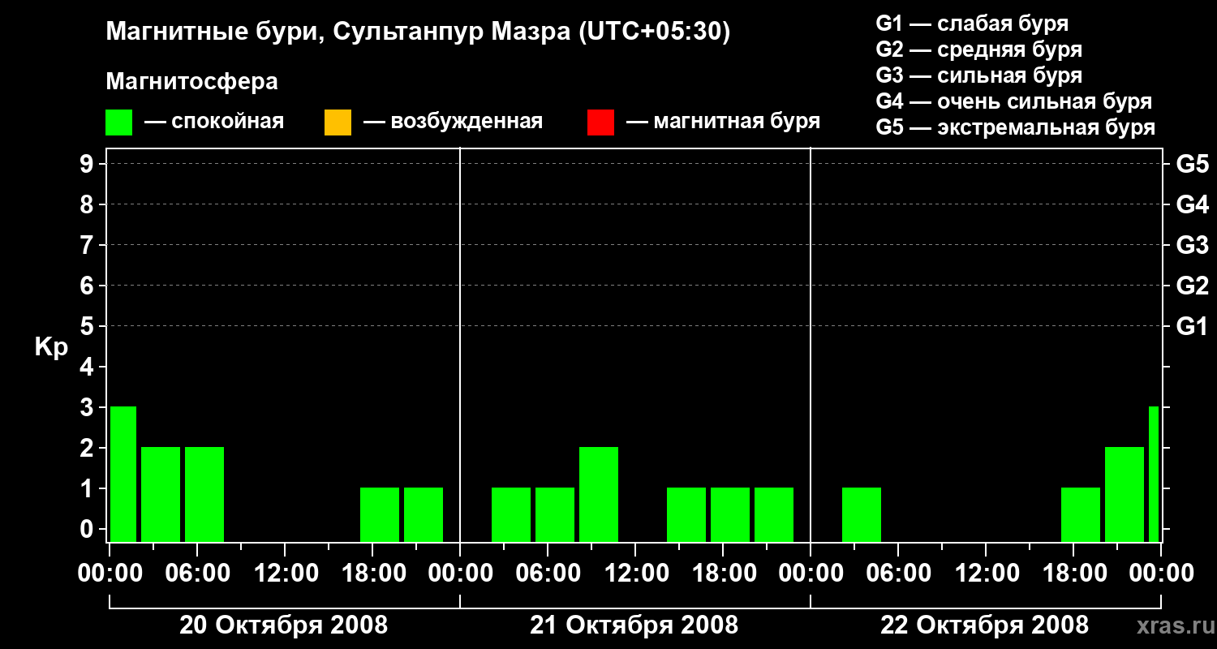Select the 'G5 — экстремальная буря' legend line
The image size is (1217, 649).
point(1016,127)
